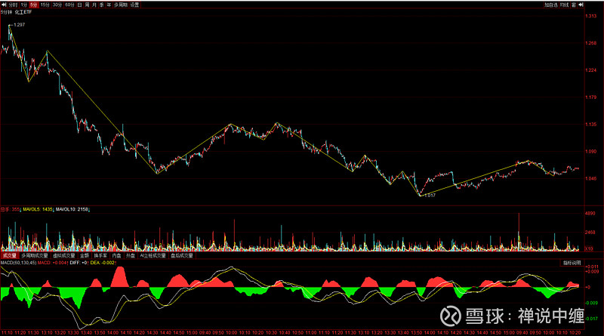Select the 内盘 indicator tab
The image size is (604, 336).
click(117, 255)
